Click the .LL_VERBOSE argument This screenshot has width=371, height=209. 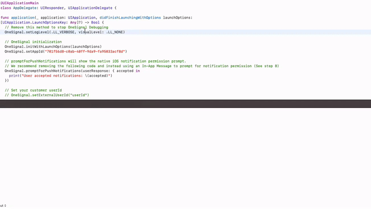(64, 32)
